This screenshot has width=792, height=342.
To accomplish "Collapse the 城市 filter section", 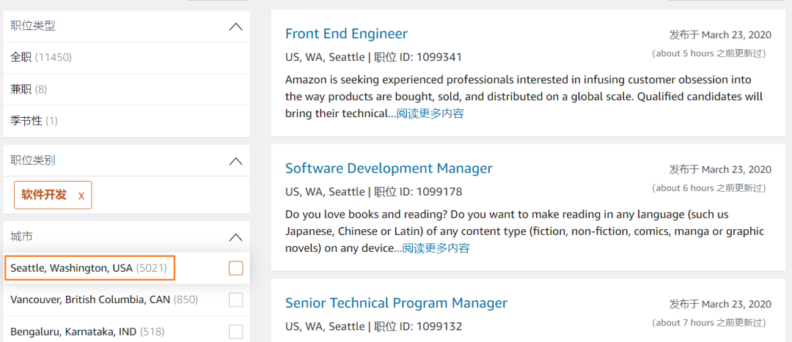I will click(x=235, y=237).
